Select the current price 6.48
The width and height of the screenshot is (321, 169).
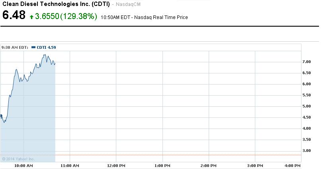[14, 16]
